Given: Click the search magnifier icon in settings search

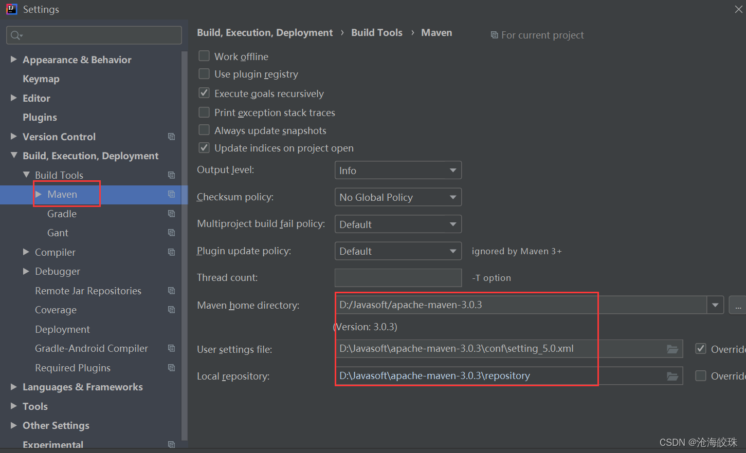Looking at the screenshot, I should click(16, 35).
